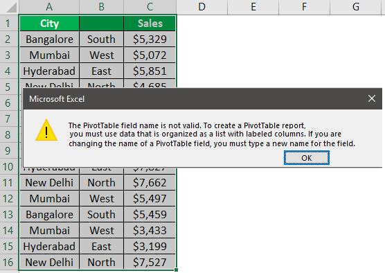Select column A header

[x=49, y=7]
